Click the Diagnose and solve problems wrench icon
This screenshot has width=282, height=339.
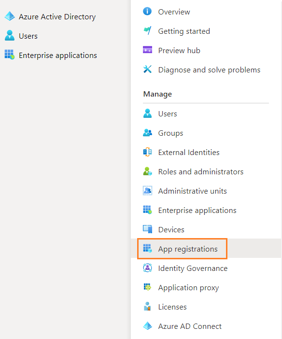147,70
